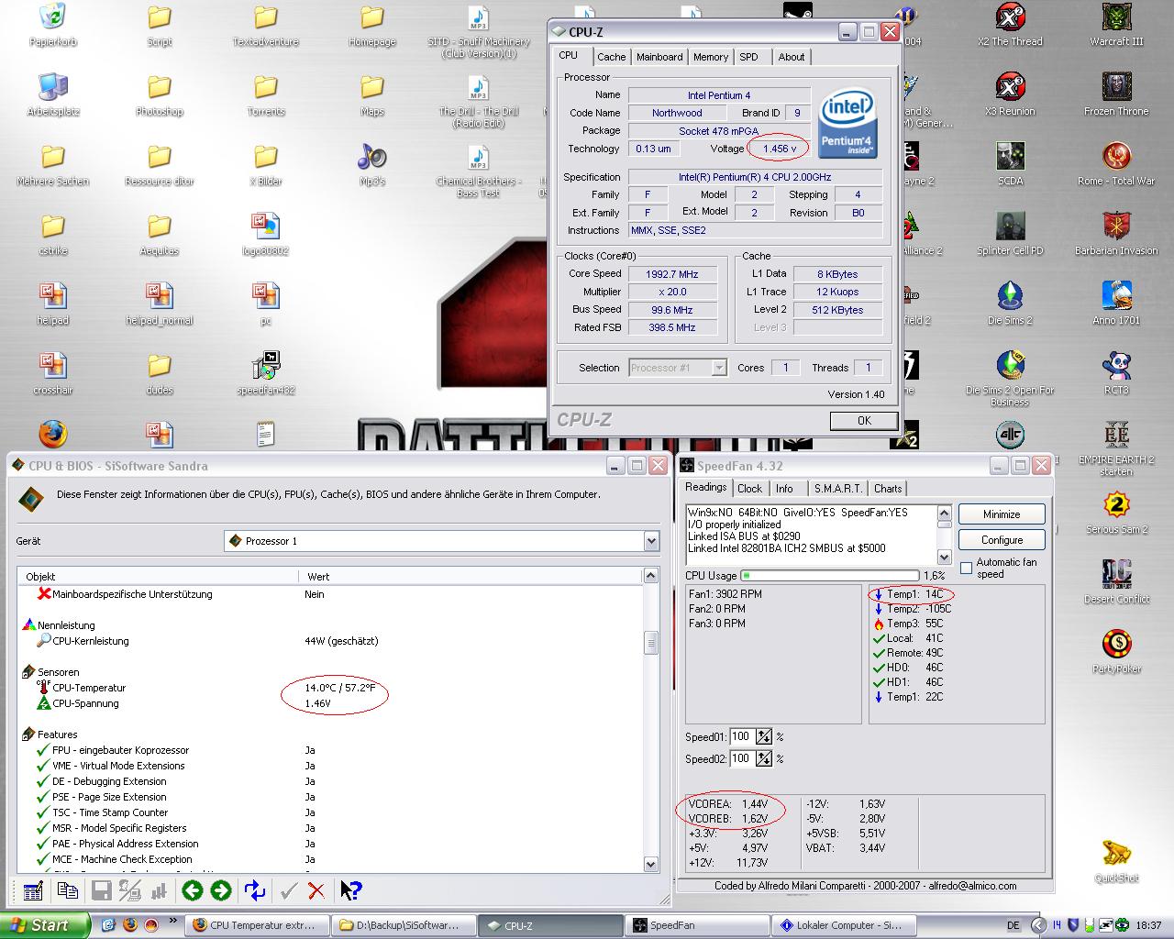Open the Processor #1 selection dropdown in CPU-Z
Image resolution: width=1174 pixels, height=939 pixels.
tap(718, 368)
